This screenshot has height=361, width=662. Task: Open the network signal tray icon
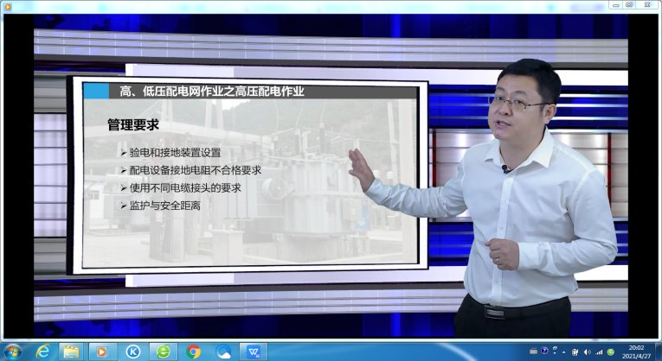point(599,351)
